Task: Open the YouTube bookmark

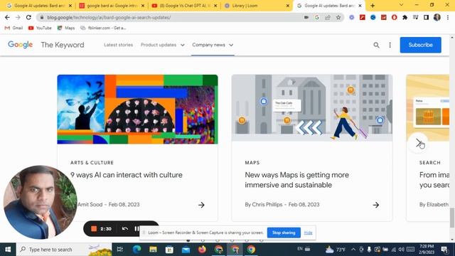Action: (40, 28)
